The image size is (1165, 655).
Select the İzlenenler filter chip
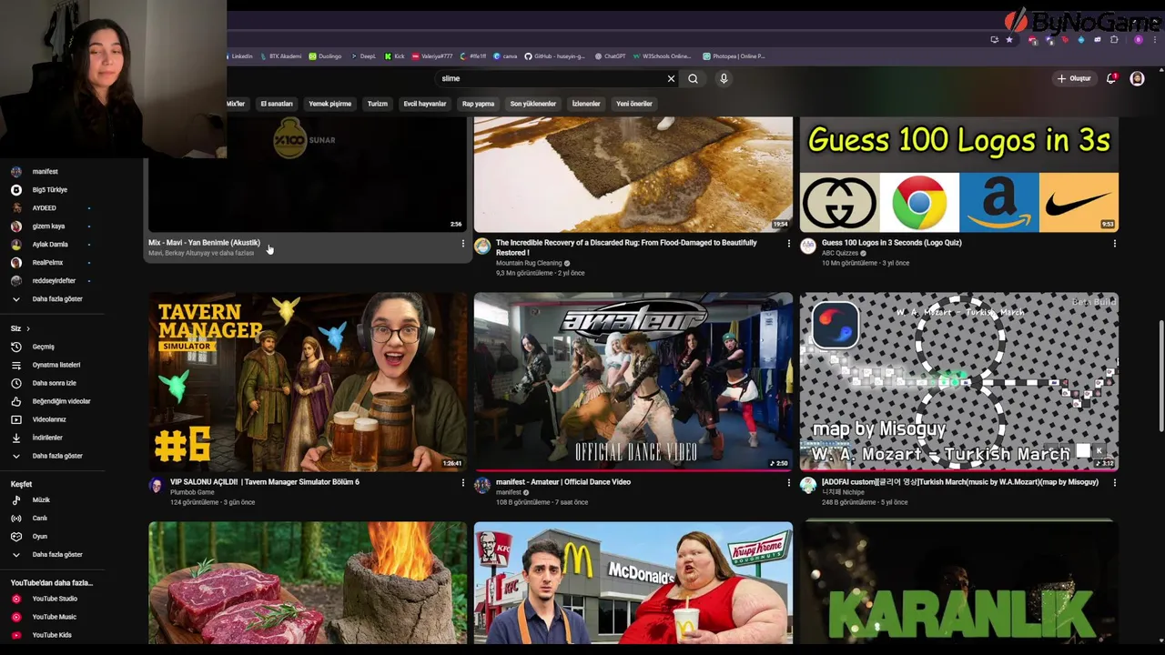pos(586,104)
